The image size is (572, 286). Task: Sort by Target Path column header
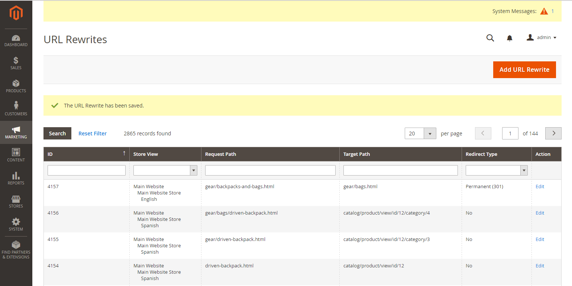pos(401,154)
